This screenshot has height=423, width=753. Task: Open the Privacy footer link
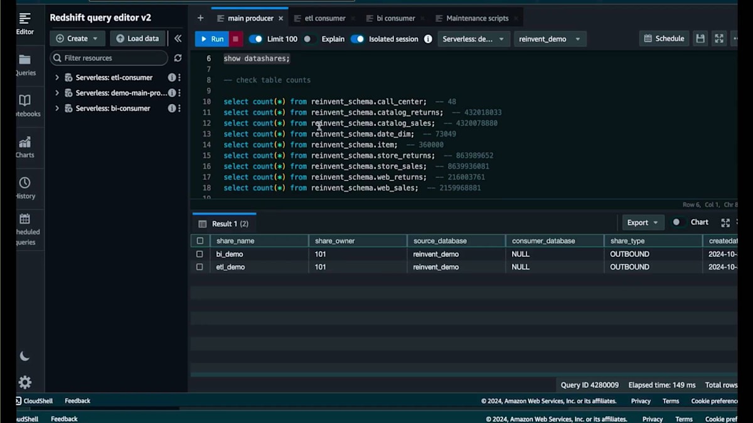[641, 401]
